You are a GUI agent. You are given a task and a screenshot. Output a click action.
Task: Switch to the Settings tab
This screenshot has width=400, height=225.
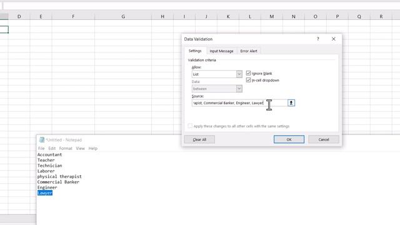[x=195, y=51]
